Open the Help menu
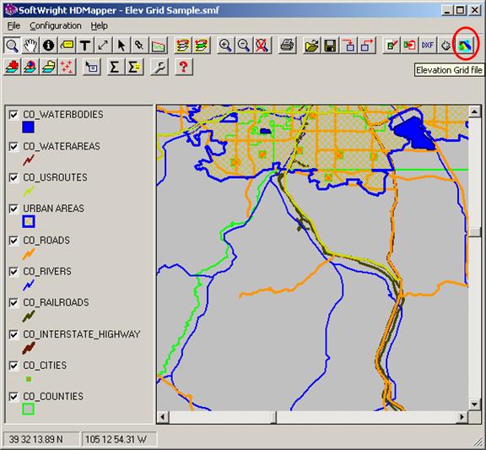486x450 pixels. click(100, 25)
